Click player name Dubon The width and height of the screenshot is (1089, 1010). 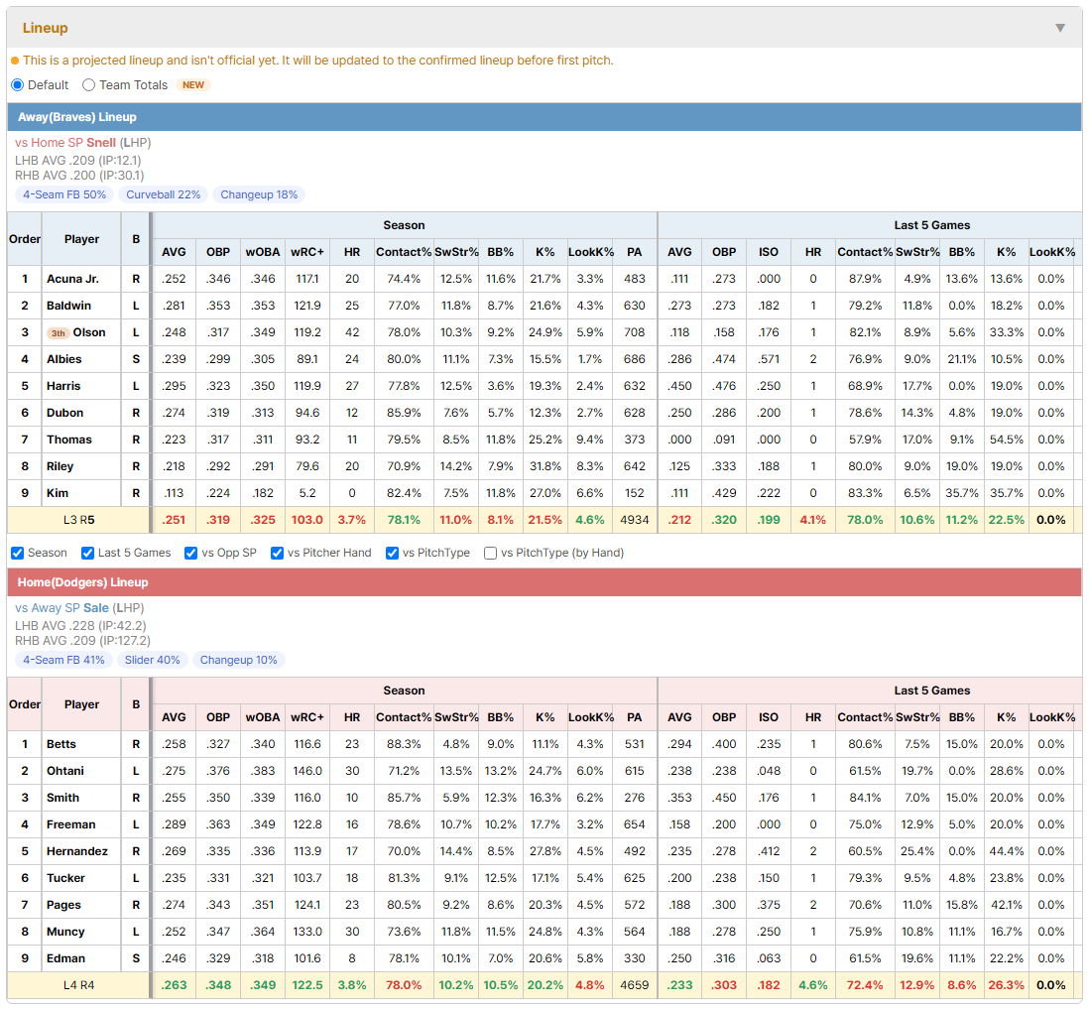(64, 413)
